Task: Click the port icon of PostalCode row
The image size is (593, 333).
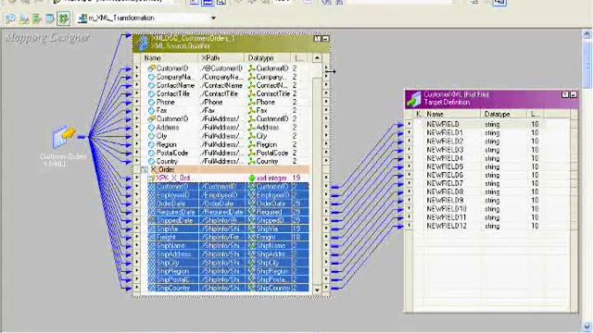Action: coord(151,153)
